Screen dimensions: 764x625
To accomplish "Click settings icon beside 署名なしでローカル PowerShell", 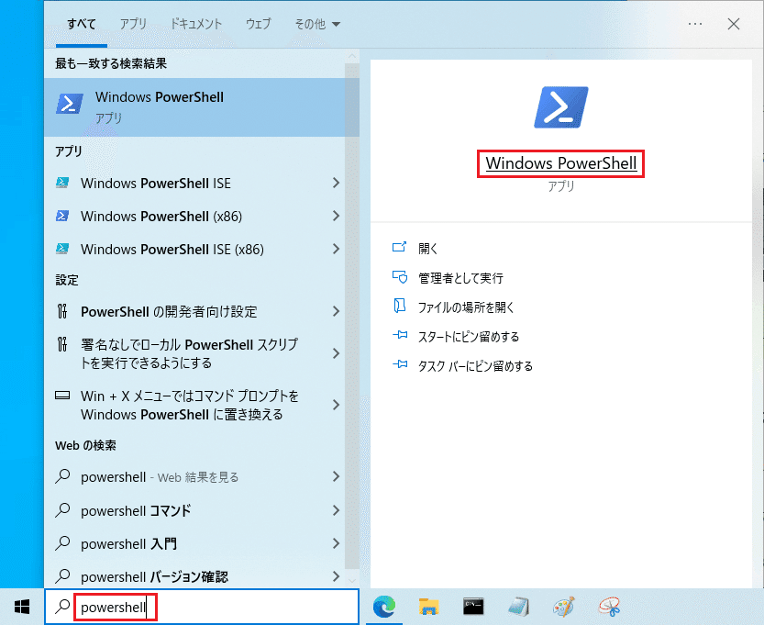I will tap(62, 345).
